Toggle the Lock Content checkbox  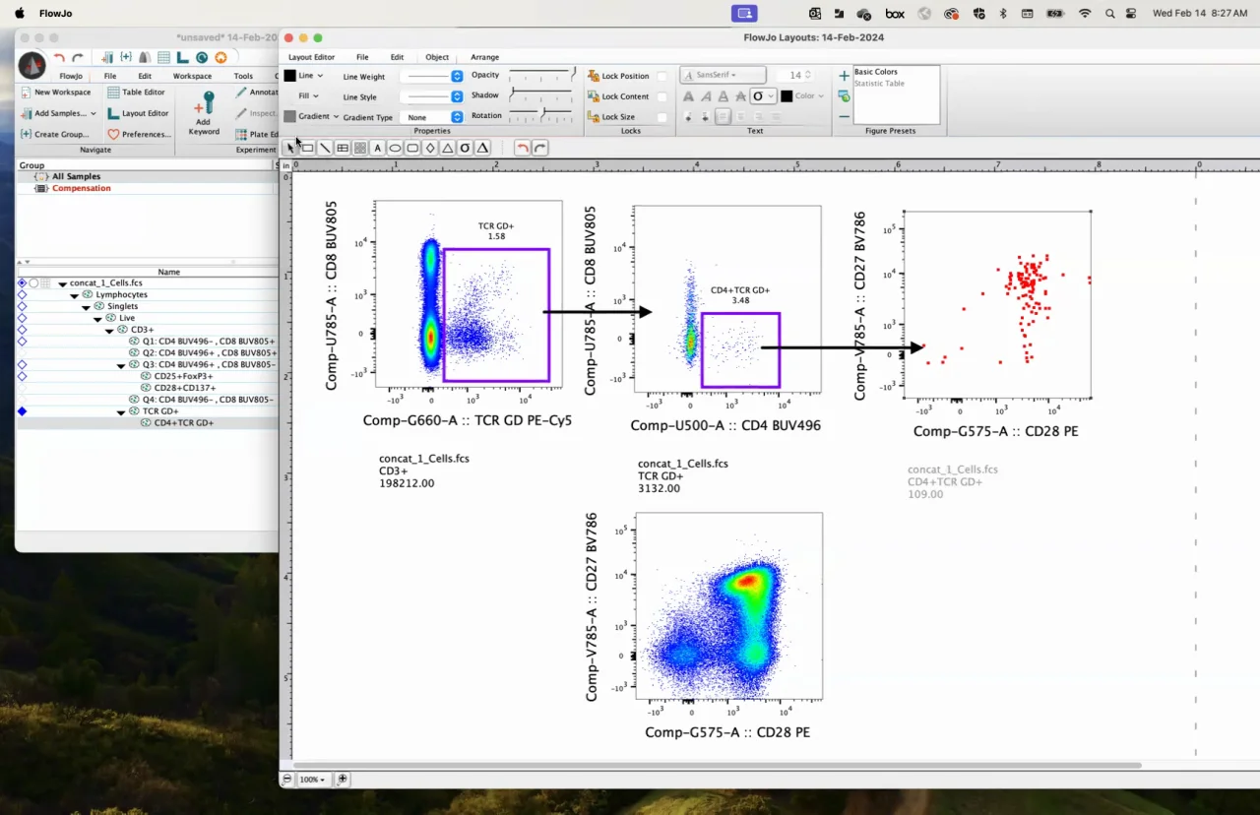click(x=661, y=96)
